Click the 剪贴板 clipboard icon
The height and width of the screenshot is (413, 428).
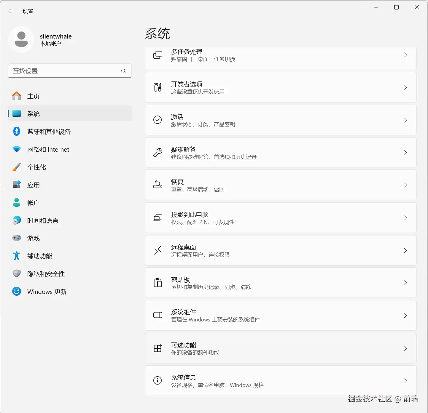point(157,283)
